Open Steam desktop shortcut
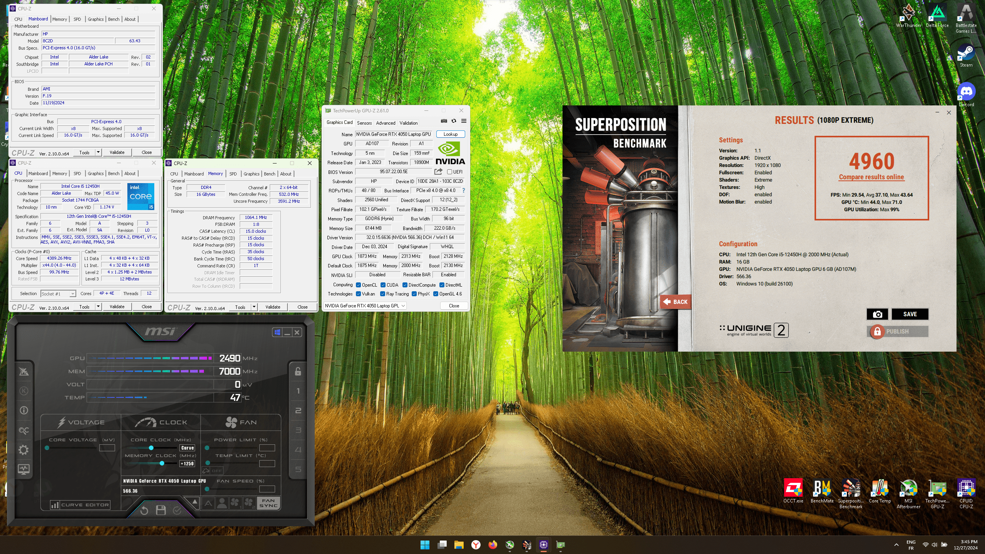985x554 pixels. tap(966, 56)
